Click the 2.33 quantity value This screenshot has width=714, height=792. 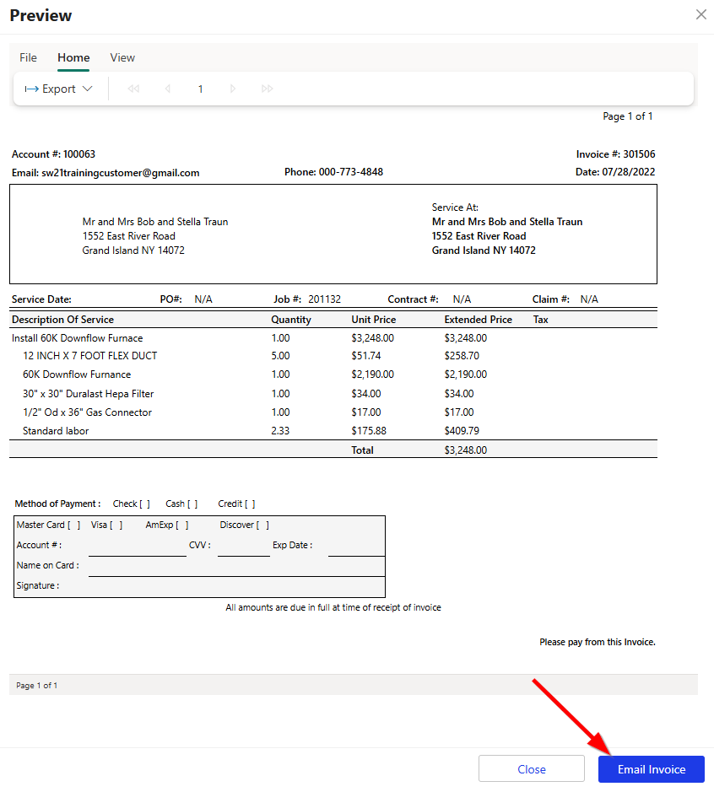(x=280, y=431)
